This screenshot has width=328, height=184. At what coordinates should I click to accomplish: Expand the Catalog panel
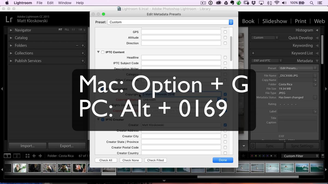11,38
